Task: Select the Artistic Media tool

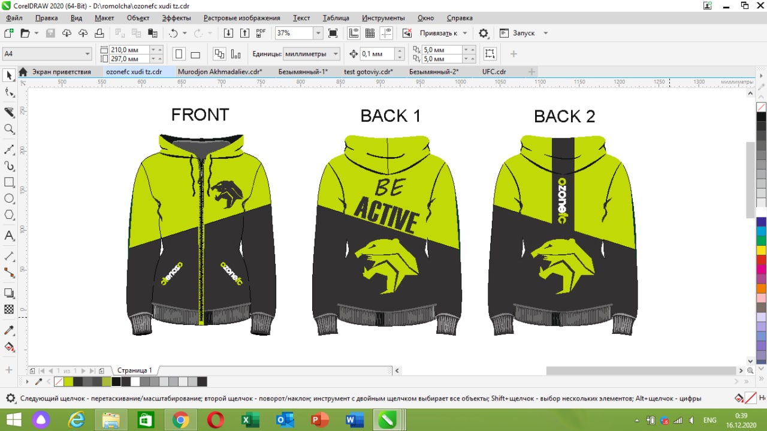Action: click(x=9, y=165)
